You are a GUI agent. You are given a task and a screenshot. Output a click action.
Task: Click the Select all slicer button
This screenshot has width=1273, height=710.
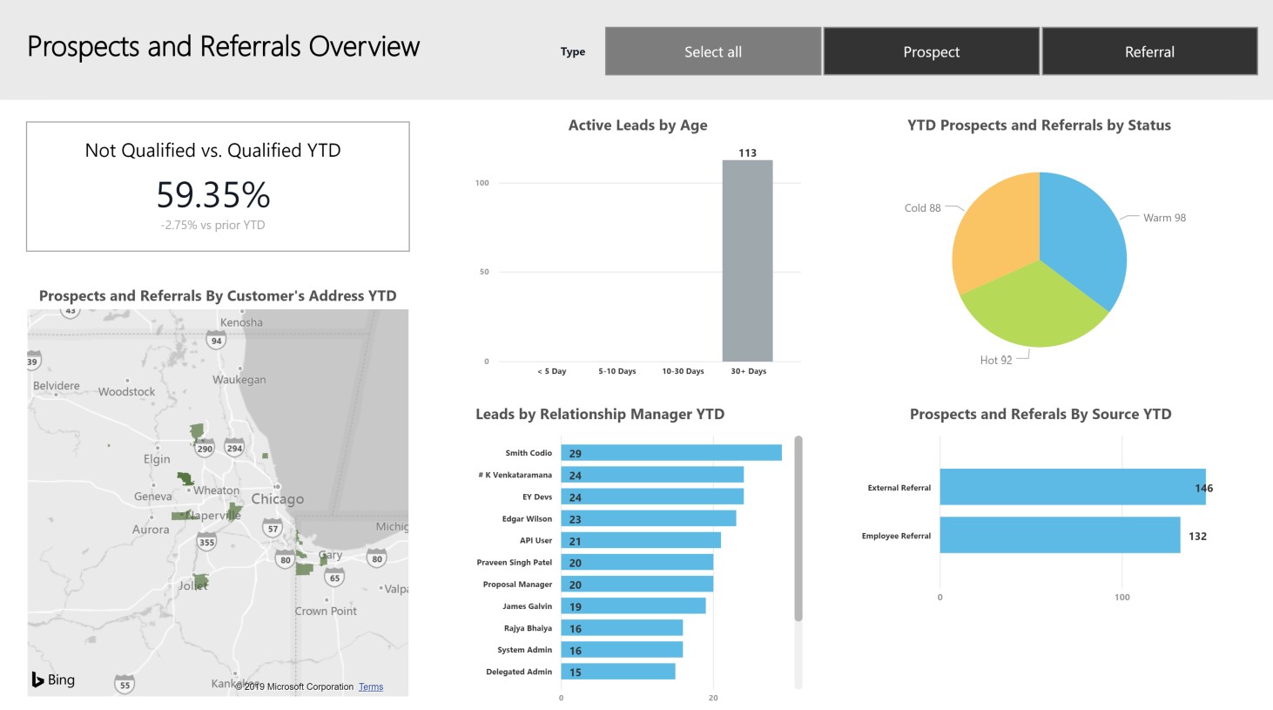(x=713, y=51)
